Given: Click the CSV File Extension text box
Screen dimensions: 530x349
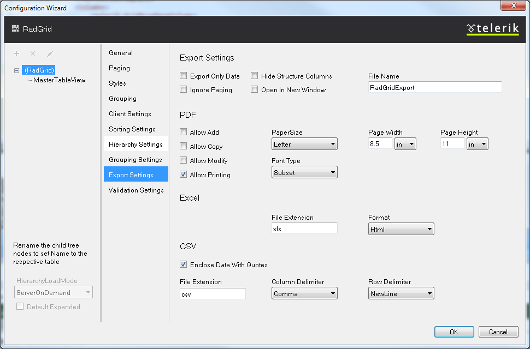Looking at the screenshot, I should coord(213,293).
